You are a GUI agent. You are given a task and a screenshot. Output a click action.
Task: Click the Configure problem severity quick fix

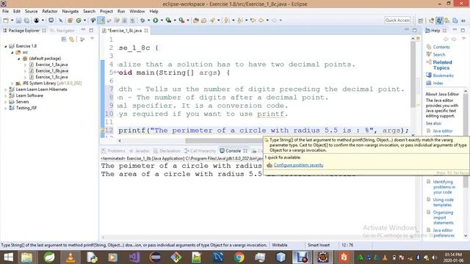[299, 165]
